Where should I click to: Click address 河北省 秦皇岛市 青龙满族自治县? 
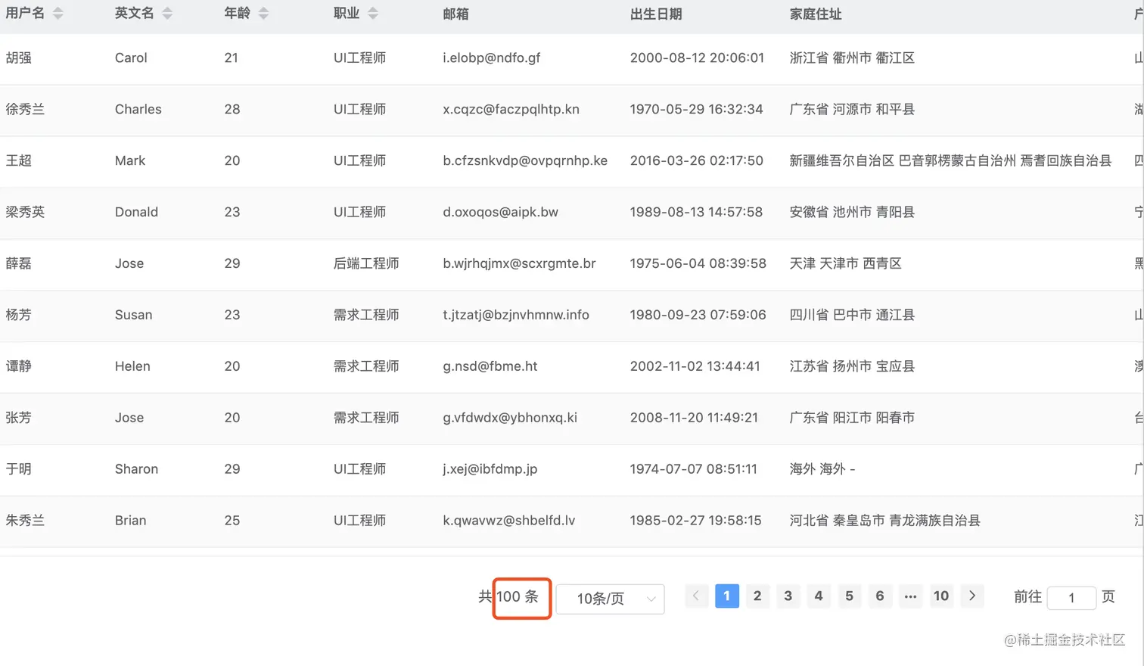[884, 521]
